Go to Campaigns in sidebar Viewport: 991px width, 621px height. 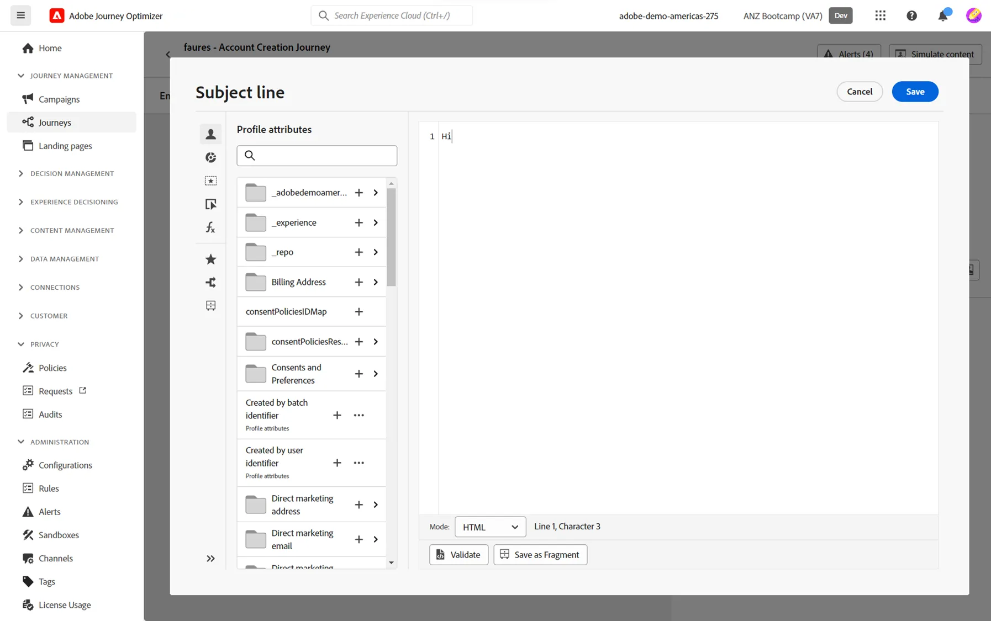(59, 99)
